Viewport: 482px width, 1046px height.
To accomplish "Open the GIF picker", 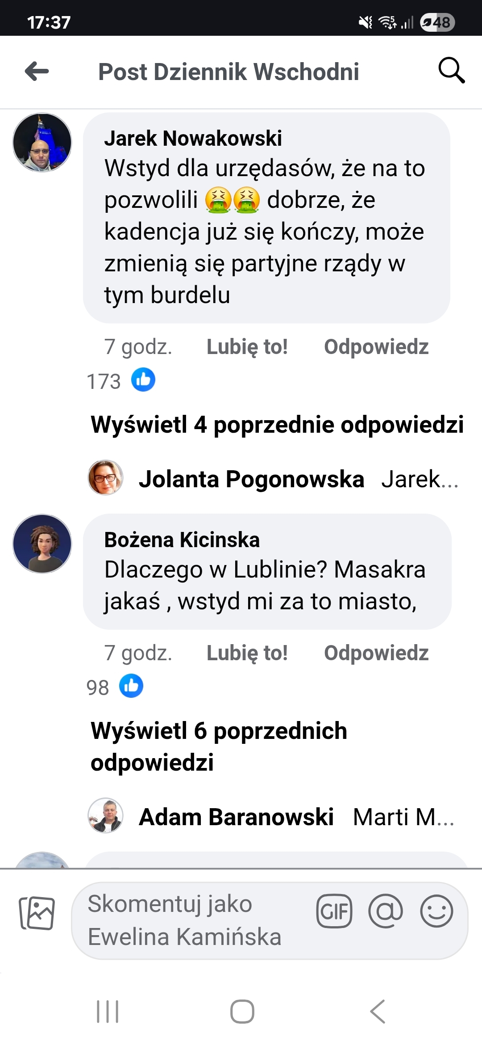I will point(334,911).
